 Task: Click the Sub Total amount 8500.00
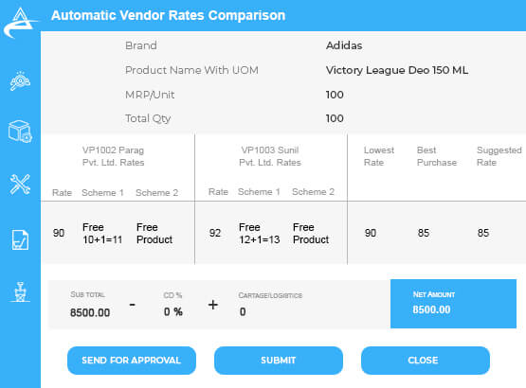90,312
